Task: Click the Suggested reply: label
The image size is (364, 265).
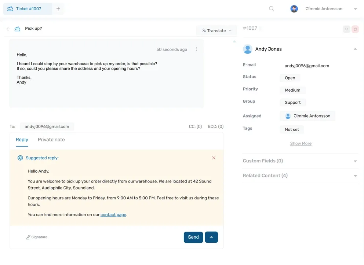Action: coord(42,158)
